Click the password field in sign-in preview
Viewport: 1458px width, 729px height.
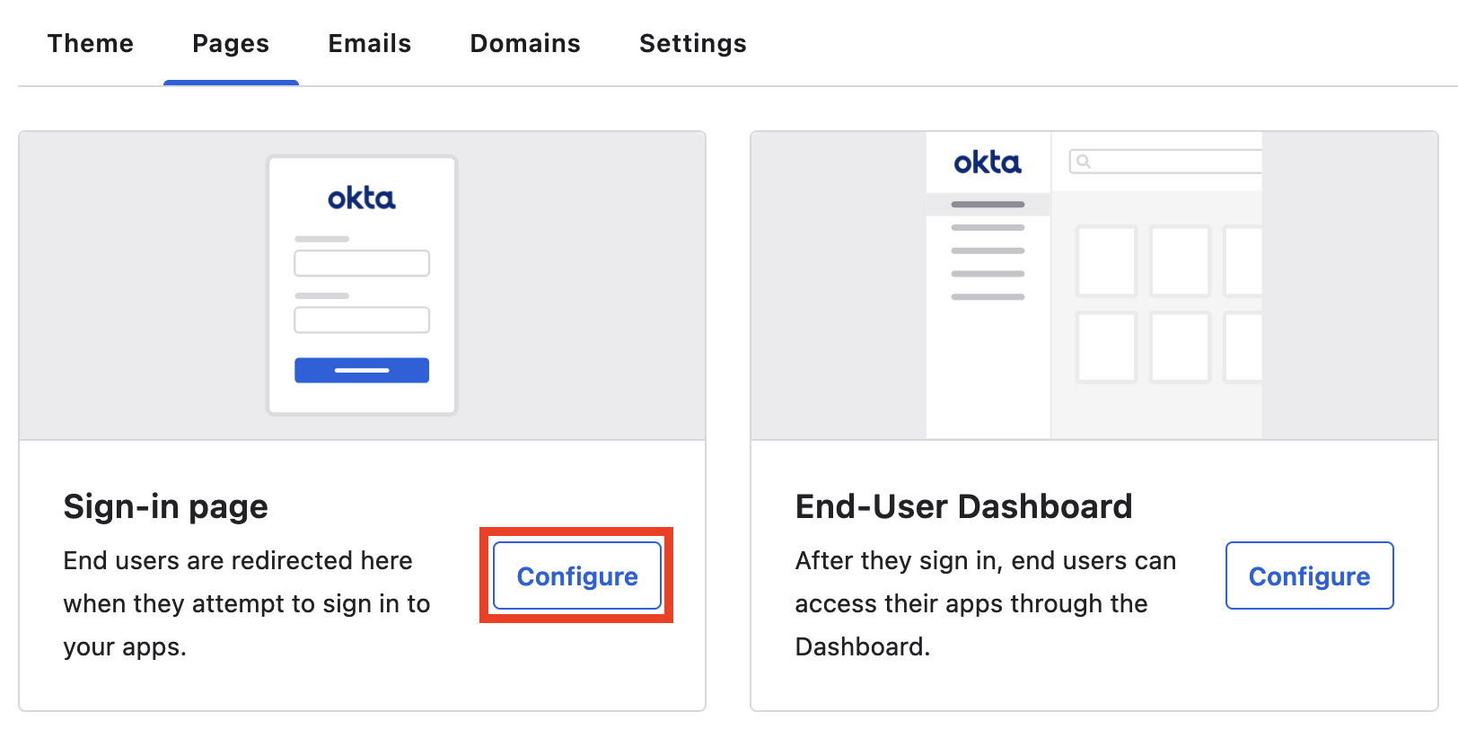(x=362, y=320)
